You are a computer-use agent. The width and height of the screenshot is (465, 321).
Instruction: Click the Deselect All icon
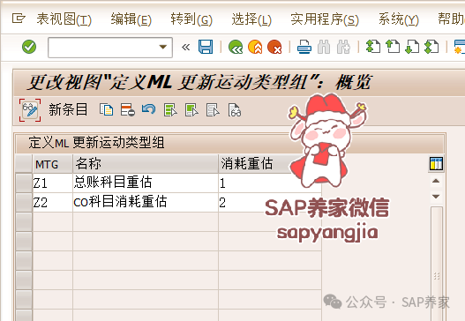coord(213,110)
